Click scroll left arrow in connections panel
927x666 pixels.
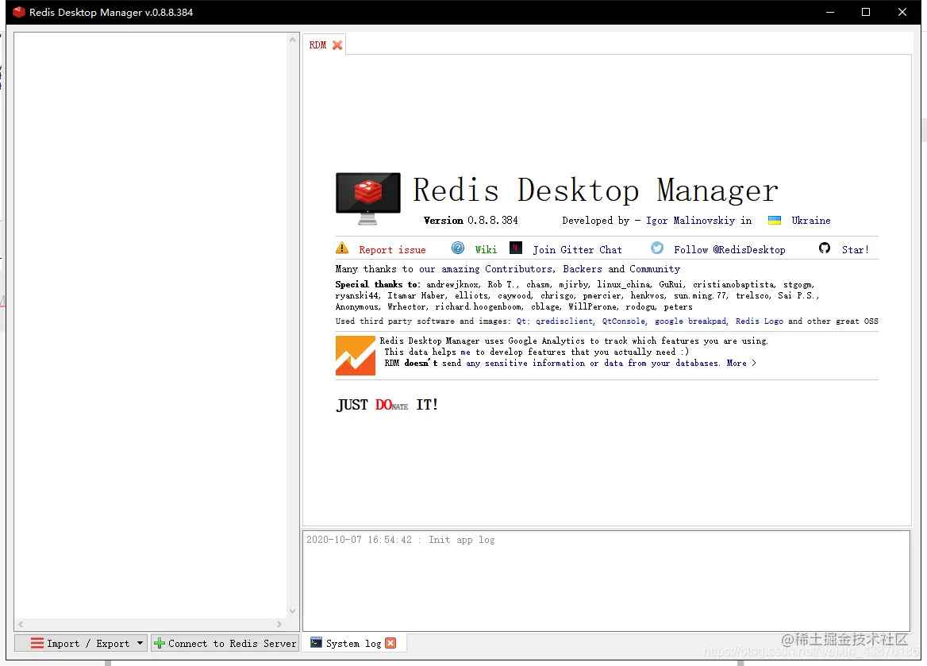(x=21, y=624)
